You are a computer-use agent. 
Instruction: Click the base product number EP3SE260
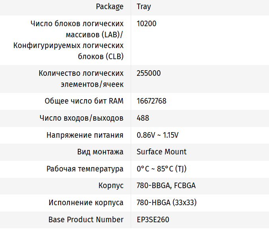pyautogui.click(x=155, y=219)
